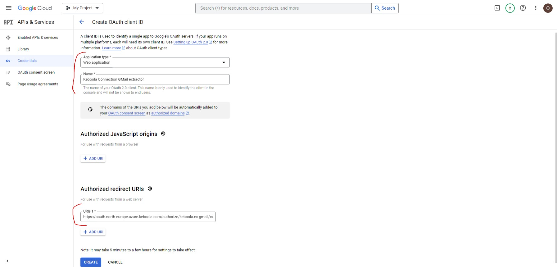Click the URIs 1 redirect input field
This screenshot has height=267, width=557.
(x=148, y=217)
